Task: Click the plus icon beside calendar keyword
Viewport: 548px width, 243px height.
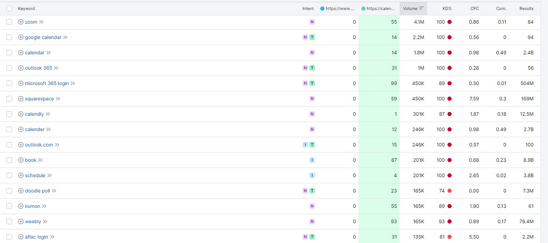Action: 21,53
